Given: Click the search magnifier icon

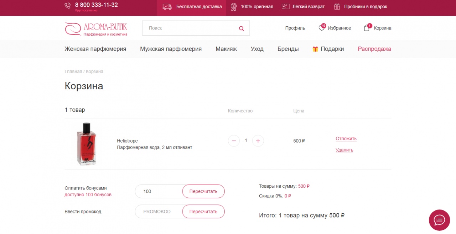Looking at the screenshot, I should (242, 28).
